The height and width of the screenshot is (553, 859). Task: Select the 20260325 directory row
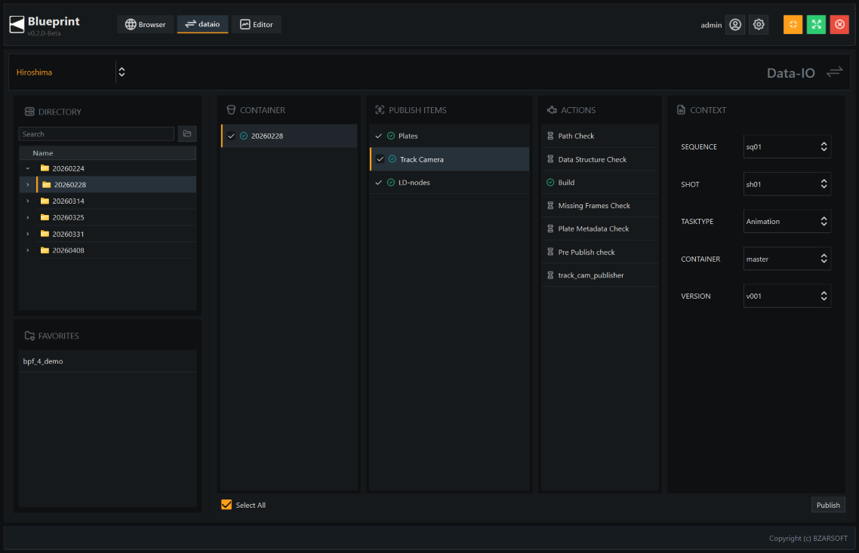(x=107, y=217)
